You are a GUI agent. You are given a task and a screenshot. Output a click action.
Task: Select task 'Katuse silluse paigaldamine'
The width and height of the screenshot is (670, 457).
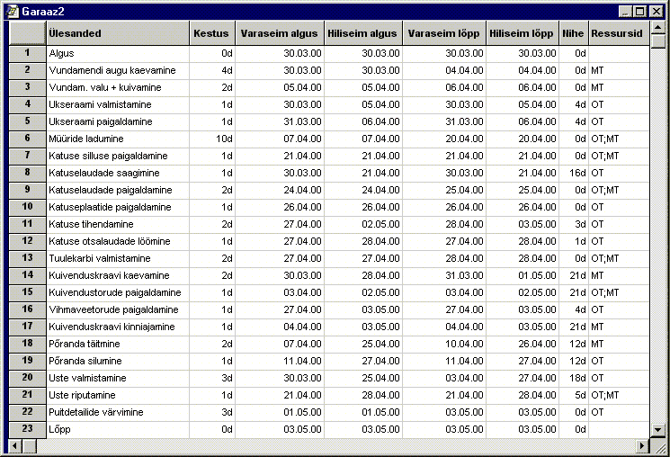point(118,156)
